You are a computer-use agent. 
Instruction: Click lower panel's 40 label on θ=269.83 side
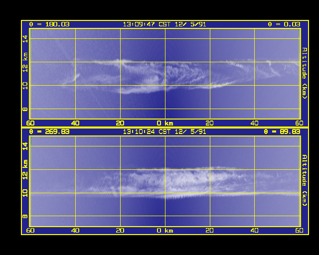click(75, 231)
